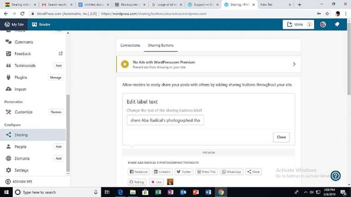This screenshot has width=351, height=197.
Task: Click the sidebar vertical scrollbar
Action: (68, 133)
